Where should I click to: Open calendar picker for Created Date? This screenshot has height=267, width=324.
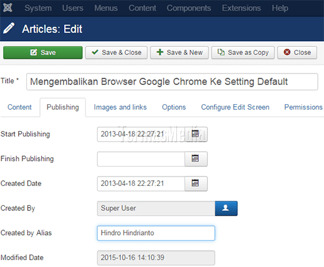pos(196,183)
